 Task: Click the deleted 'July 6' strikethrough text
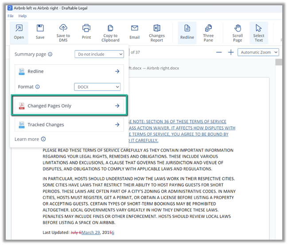coord(76,233)
